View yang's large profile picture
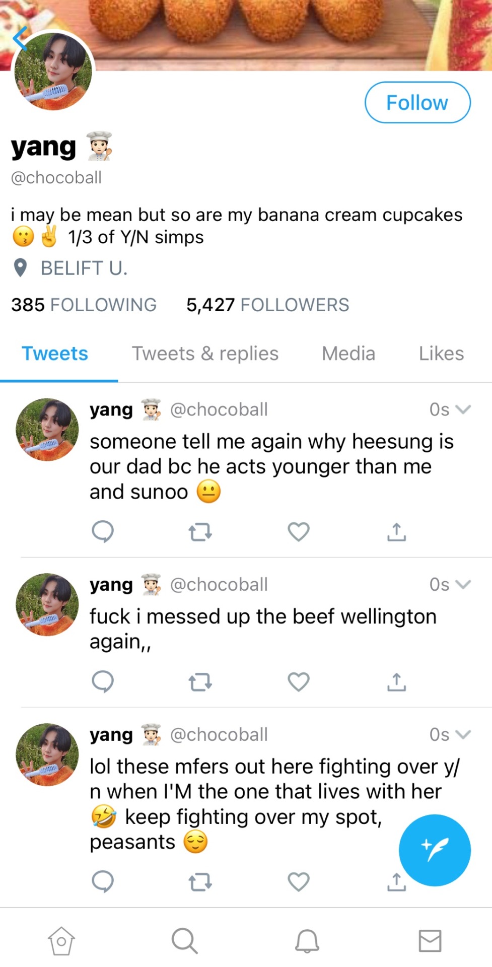 53,72
